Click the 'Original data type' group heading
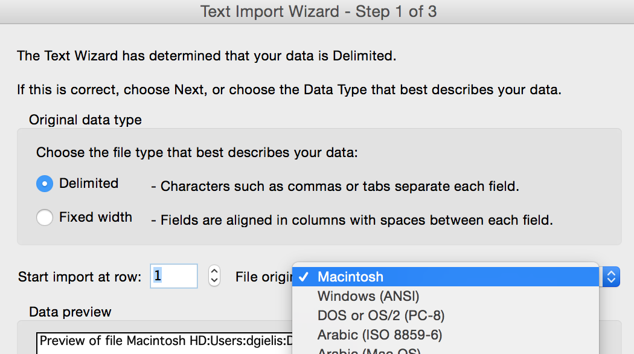The width and height of the screenshot is (634, 354). tap(85, 120)
